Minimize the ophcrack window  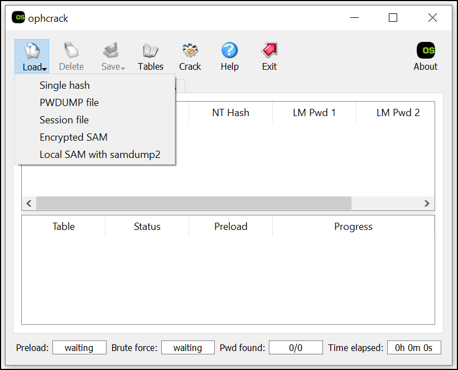coord(354,18)
